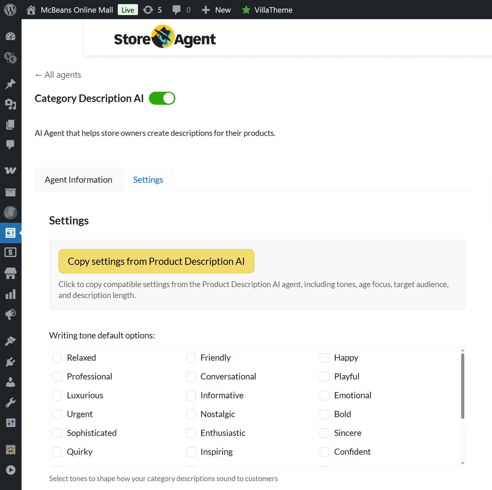Check the Informative tone checkbox

point(191,396)
